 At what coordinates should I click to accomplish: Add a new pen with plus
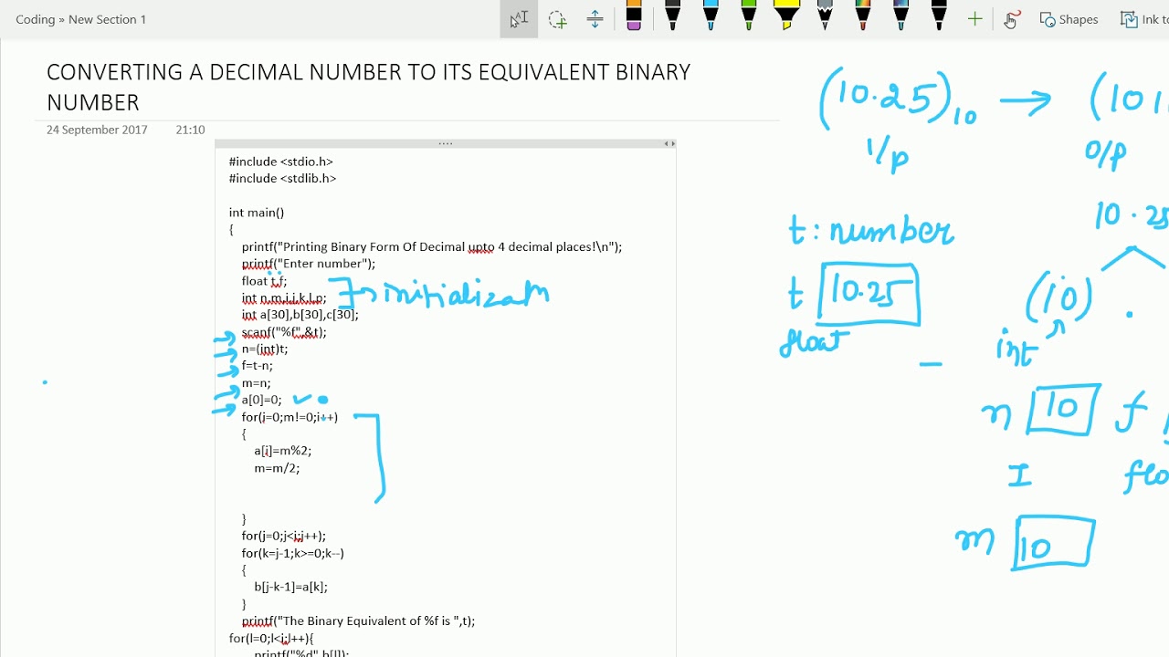pyautogui.click(x=975, y=19)
